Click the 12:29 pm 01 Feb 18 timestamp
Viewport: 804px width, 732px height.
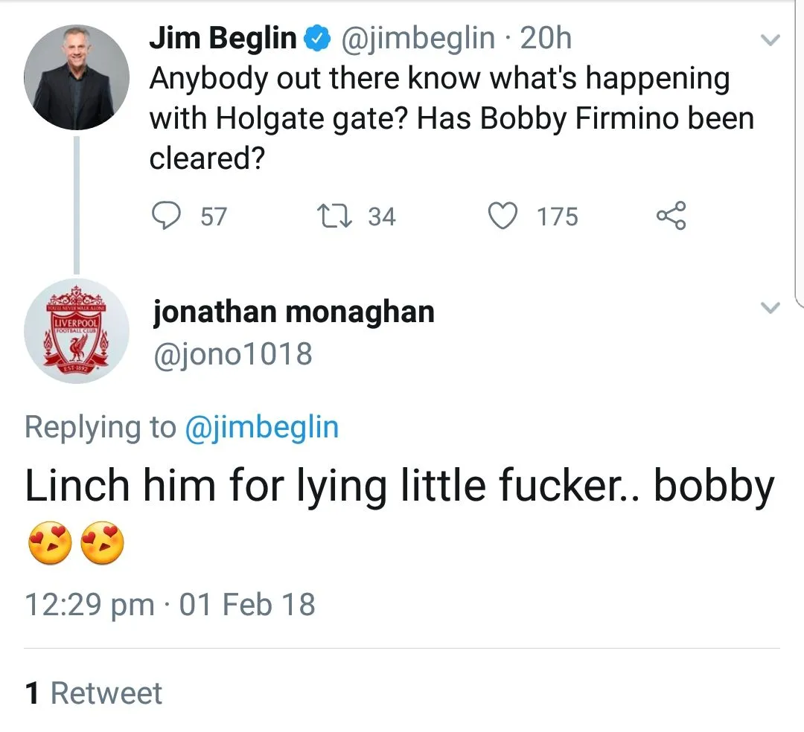[170, 603]
